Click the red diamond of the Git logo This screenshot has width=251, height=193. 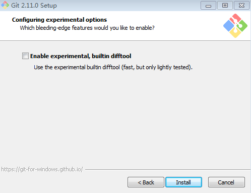pos(235,19)
